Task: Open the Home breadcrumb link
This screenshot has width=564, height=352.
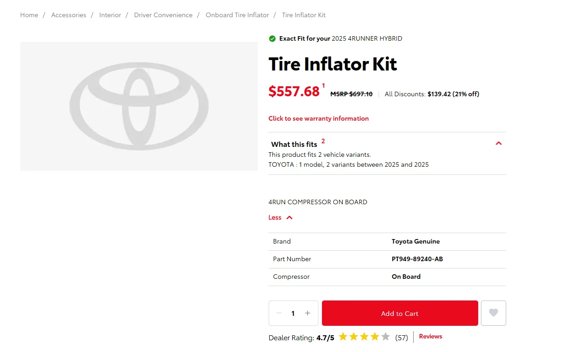Action: point(29,15)
